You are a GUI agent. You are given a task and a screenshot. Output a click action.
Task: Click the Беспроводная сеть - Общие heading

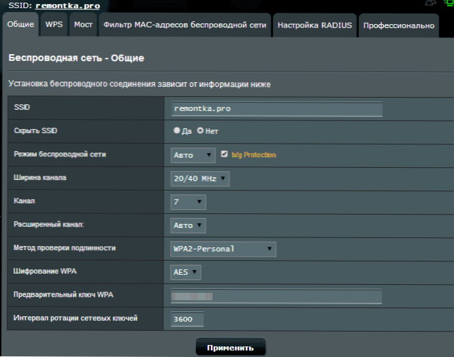point(76,58)
